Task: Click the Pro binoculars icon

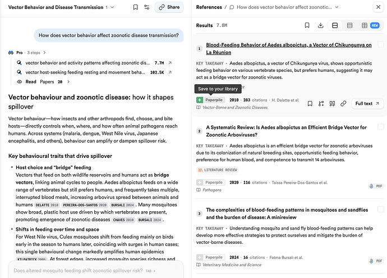Action: point(11,53)
